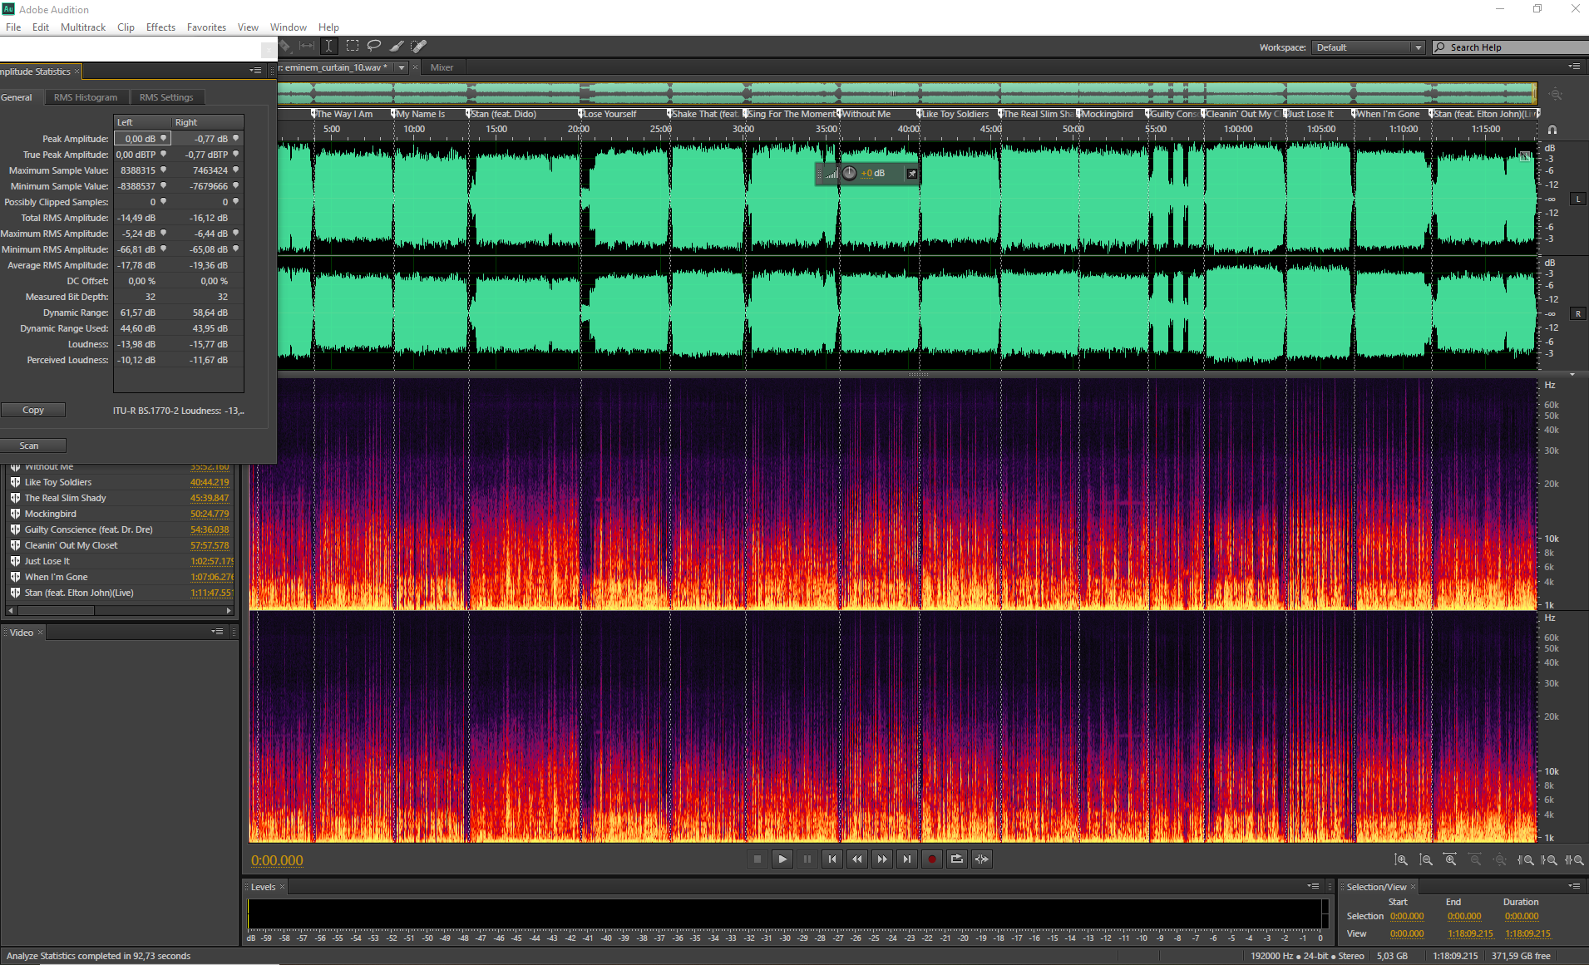Open the Multitrack menu
The image size is (1589, 965).
tap(83, 27)
